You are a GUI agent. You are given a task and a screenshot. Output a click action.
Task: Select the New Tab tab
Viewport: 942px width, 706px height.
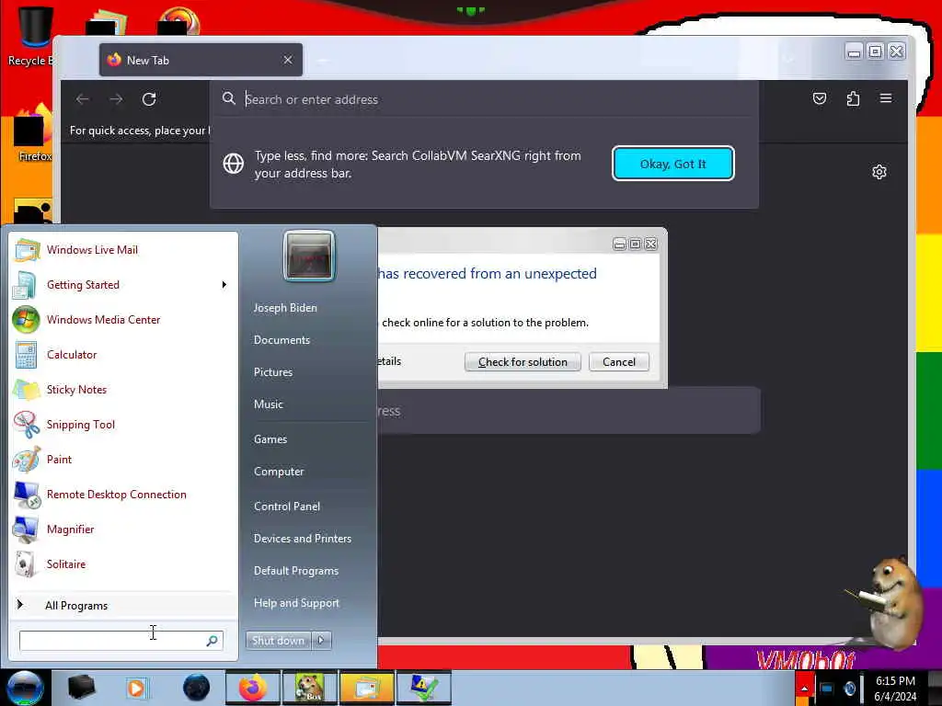(x=201, y=60)
